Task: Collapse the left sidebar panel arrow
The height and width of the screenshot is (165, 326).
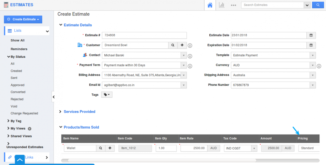Action: click(x=54, y=97)
